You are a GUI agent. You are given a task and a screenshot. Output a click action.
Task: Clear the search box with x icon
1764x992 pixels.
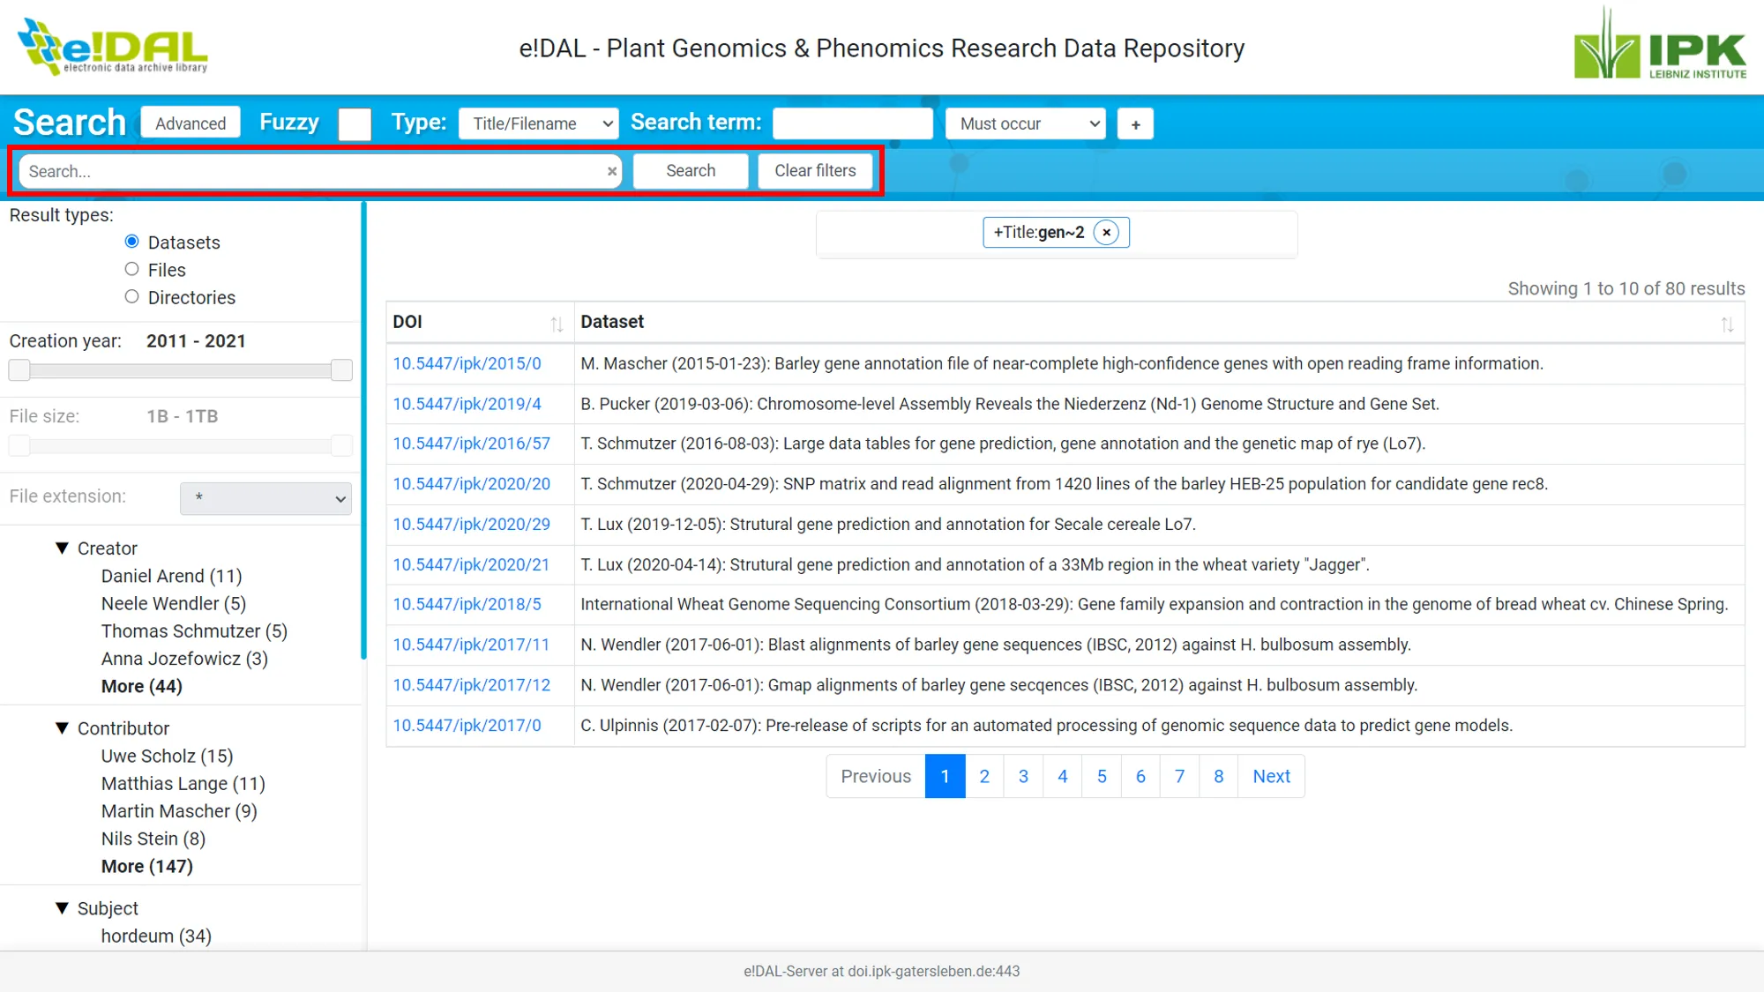pyautogui.click(x=611, y=171)
